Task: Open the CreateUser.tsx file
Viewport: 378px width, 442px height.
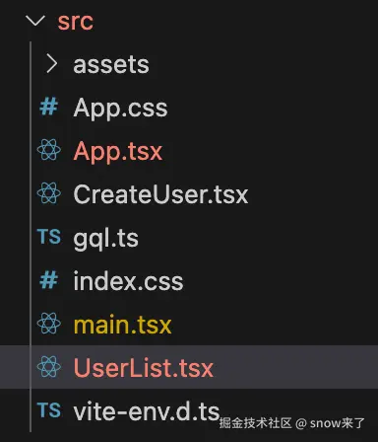Action: [160, 194]
